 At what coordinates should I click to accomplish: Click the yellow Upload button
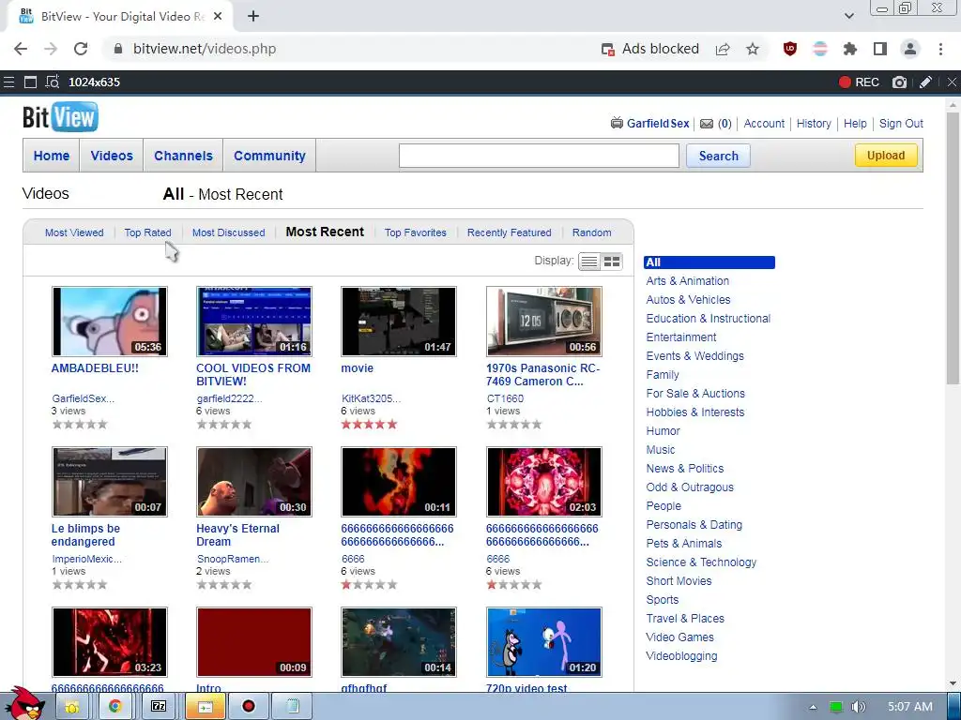coord(886,156)
